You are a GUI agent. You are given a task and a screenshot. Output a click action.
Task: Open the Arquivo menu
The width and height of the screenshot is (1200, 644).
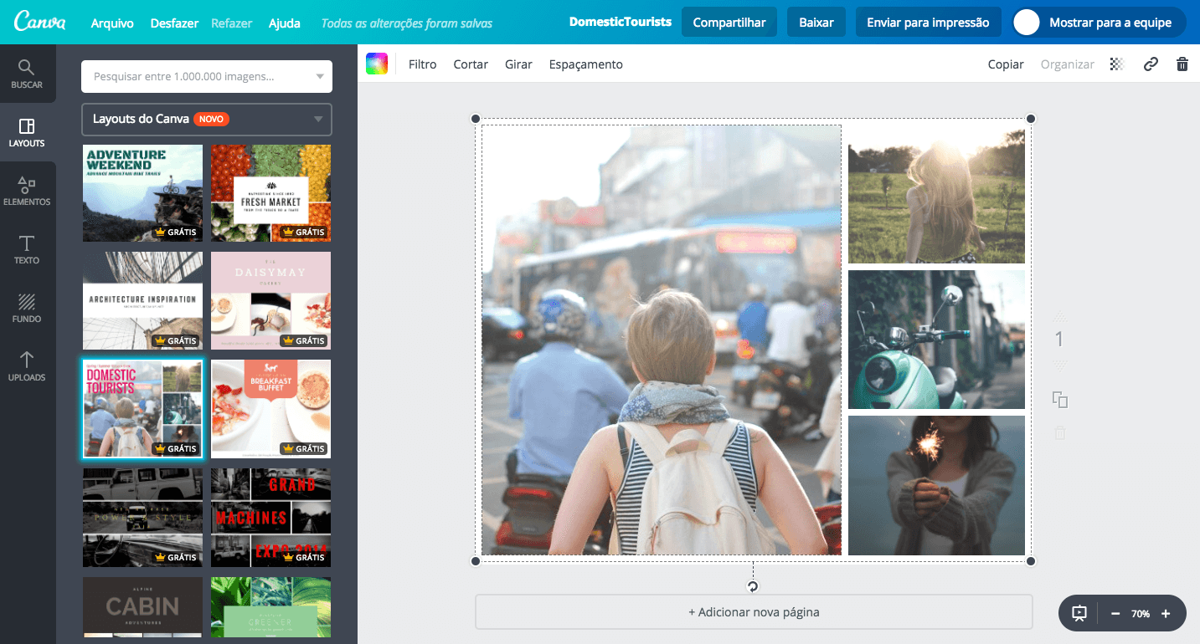coord(111,23)
